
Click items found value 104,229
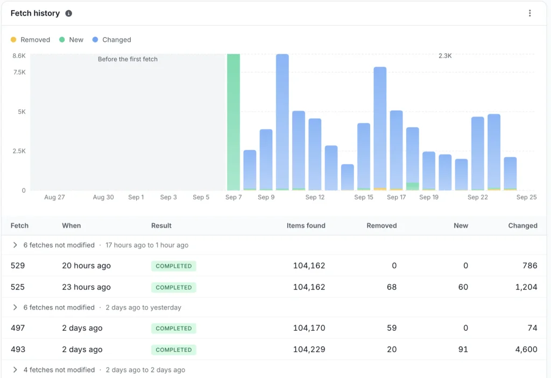309,349
